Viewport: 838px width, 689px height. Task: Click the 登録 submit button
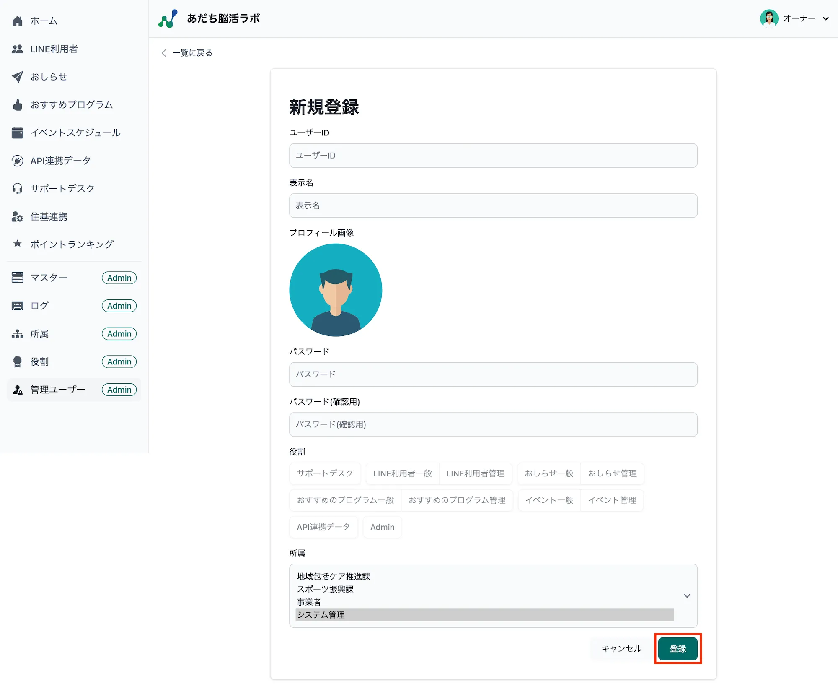[678, 648]
